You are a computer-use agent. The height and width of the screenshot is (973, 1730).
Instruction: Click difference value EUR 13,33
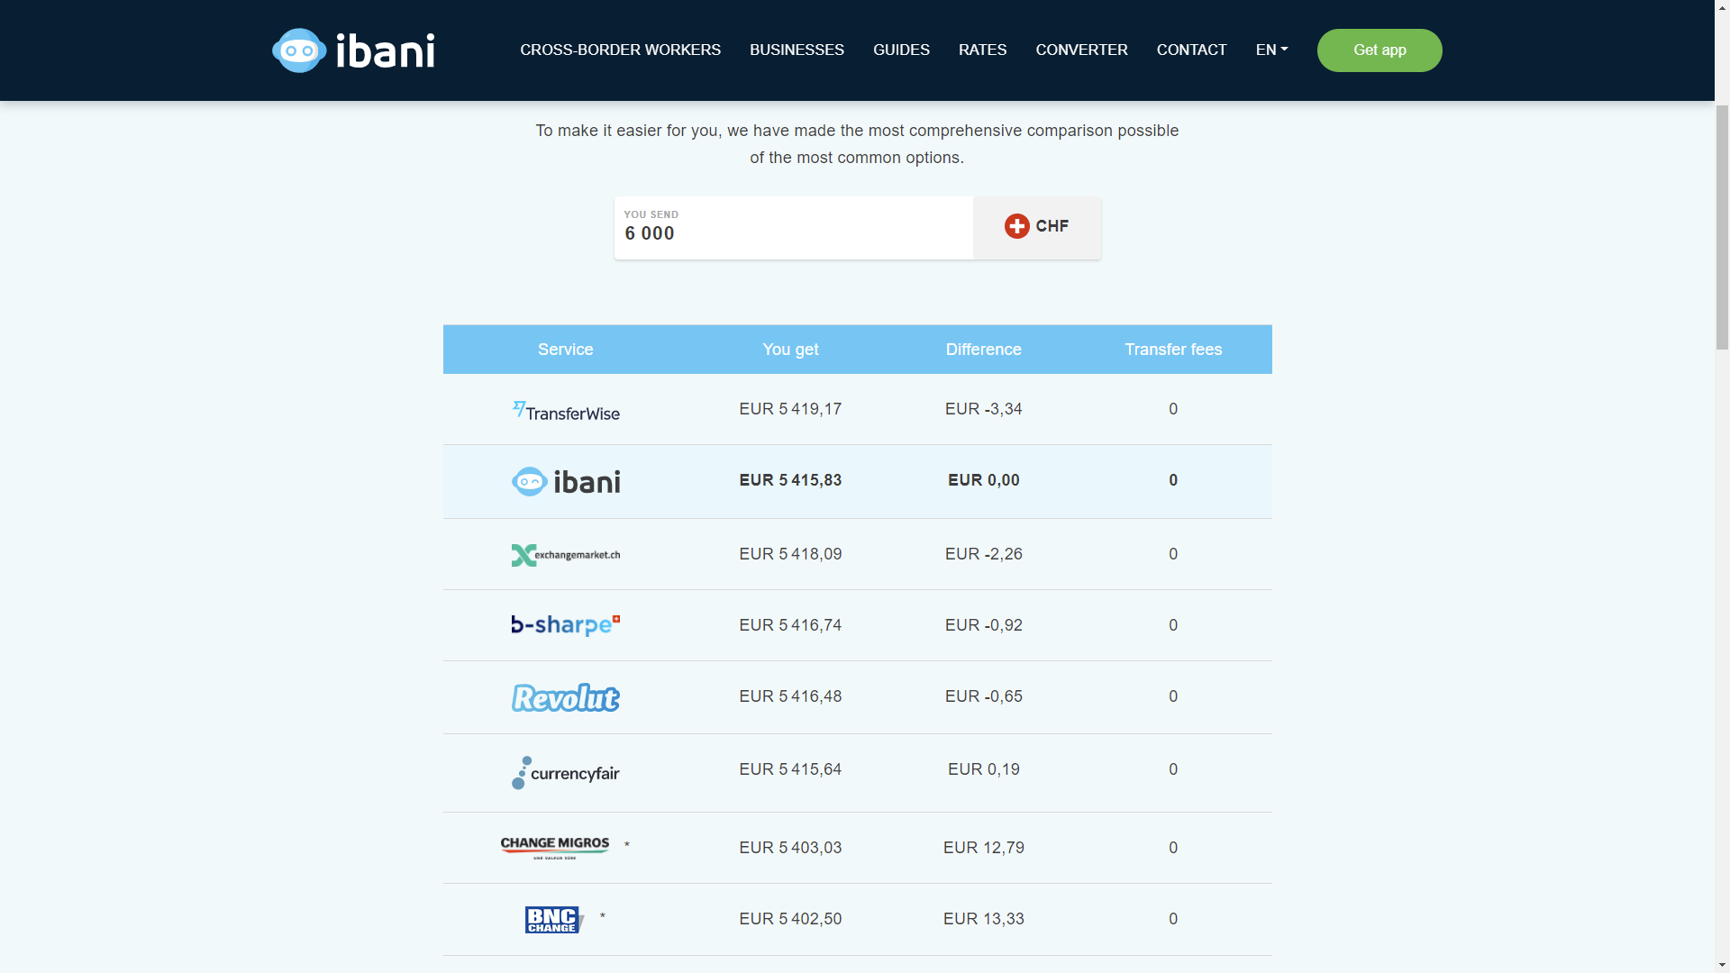(984, 919)
